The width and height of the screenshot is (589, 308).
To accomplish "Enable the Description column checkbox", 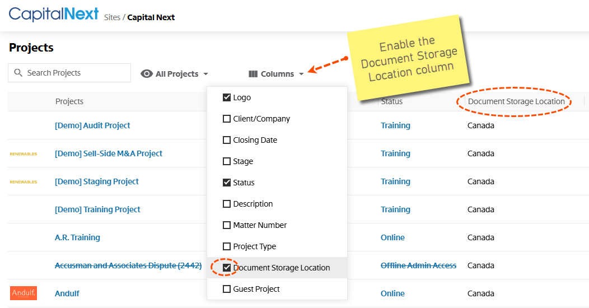I will (x=227, y=204).
